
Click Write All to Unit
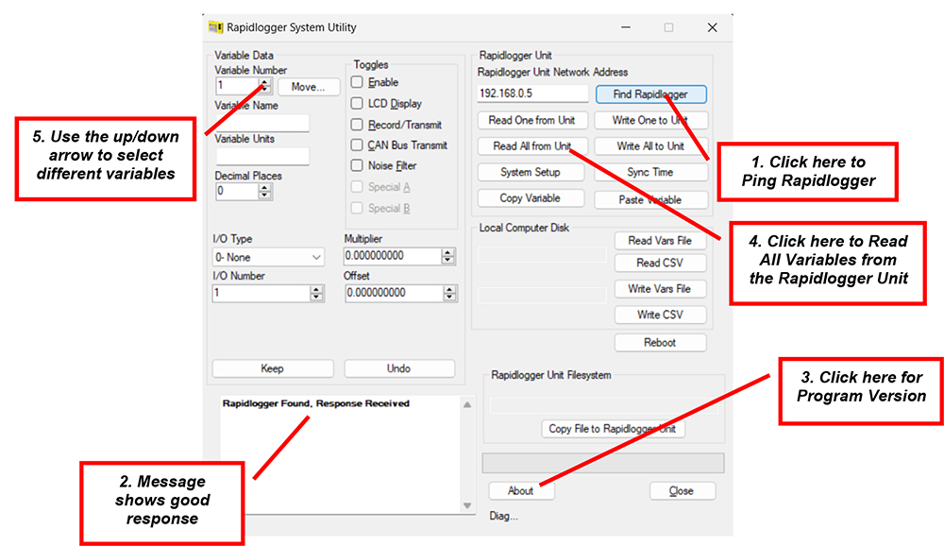coord(650,145)
